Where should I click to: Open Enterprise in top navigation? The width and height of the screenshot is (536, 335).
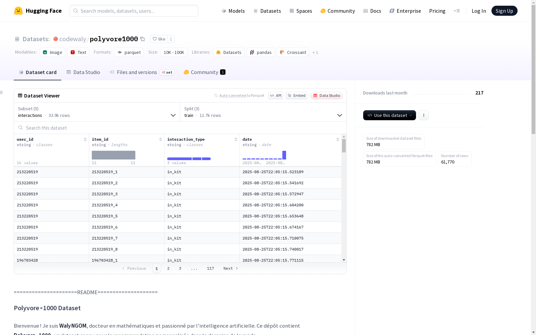405,11
